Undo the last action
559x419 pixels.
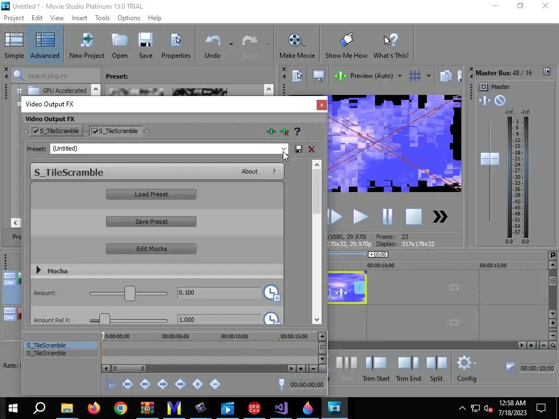(x=212, y=46)
